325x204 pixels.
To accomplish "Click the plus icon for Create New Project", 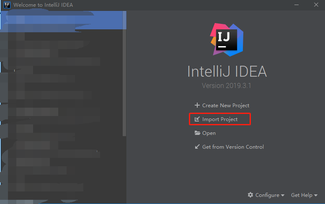I will (x=197, y=106).
